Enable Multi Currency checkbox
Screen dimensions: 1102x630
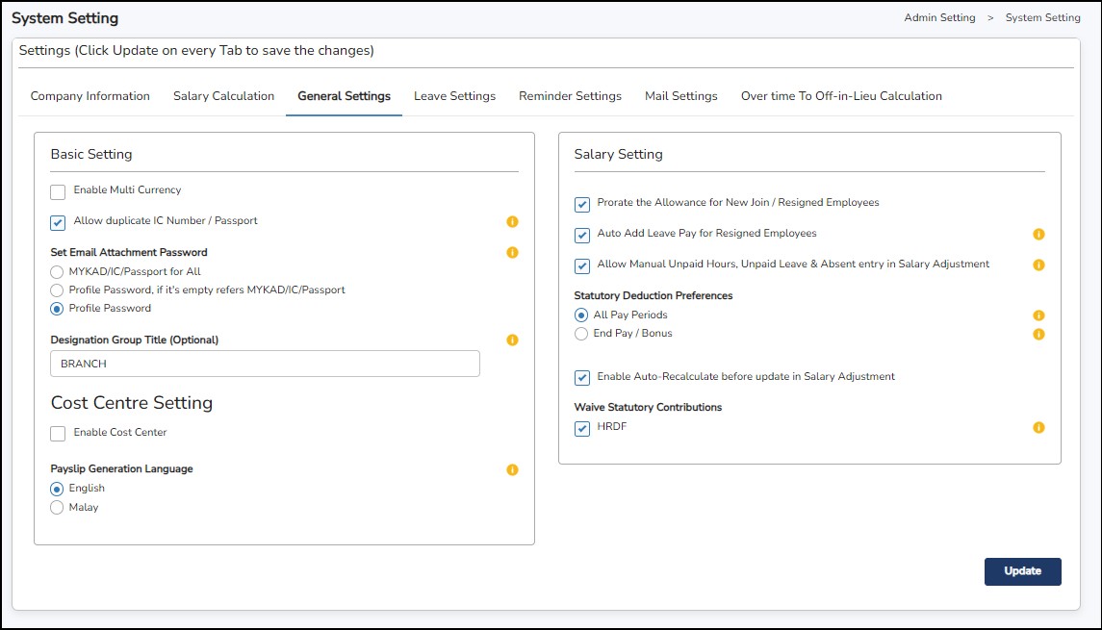click(x=58, y=192)
